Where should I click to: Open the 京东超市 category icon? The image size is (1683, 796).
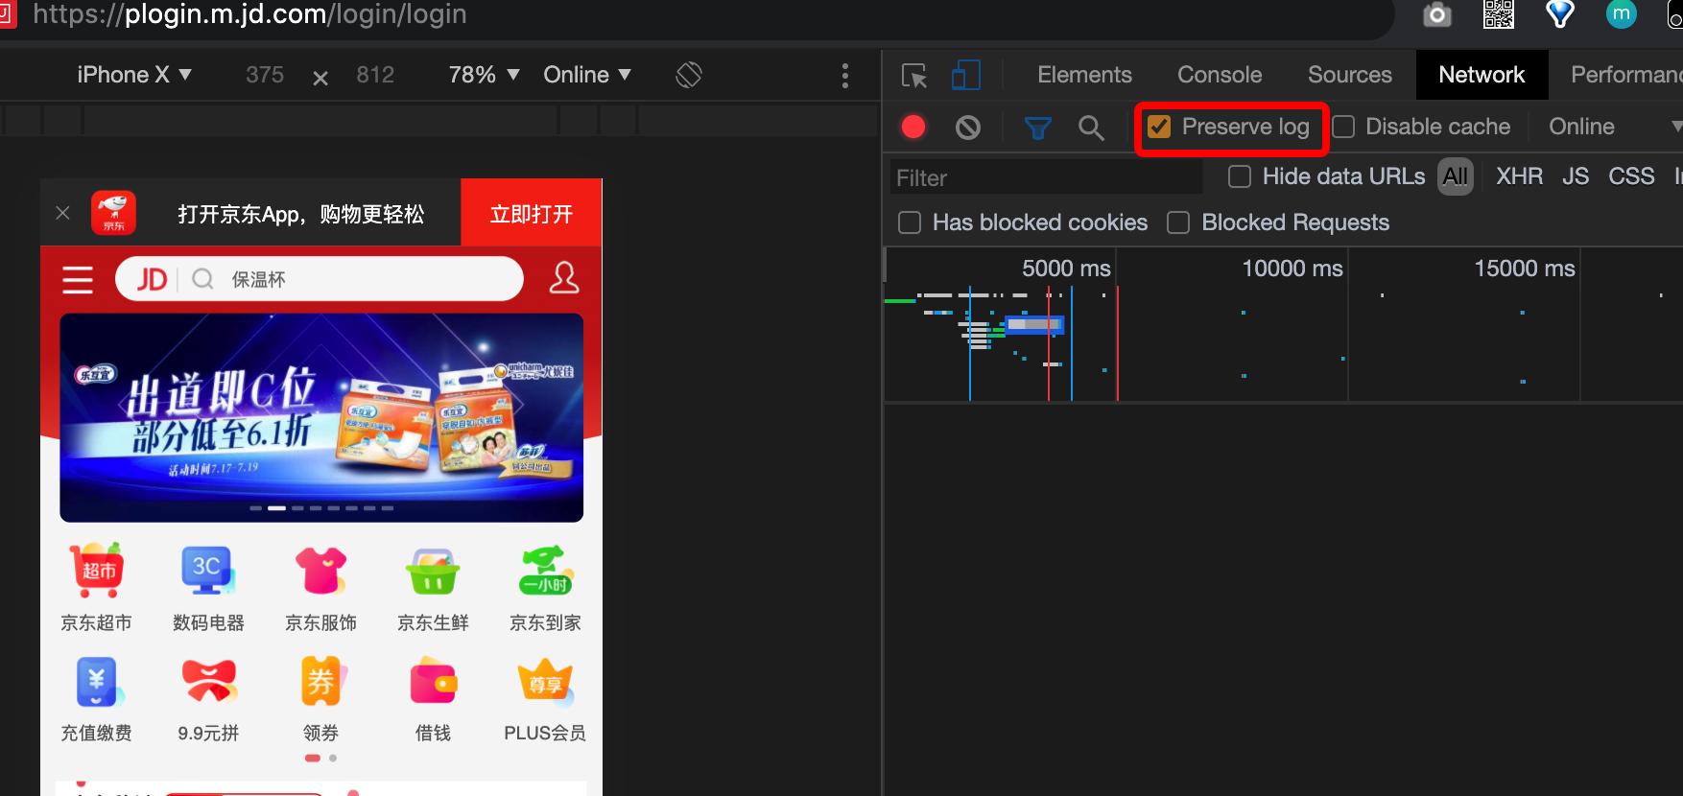pos(97,570)
